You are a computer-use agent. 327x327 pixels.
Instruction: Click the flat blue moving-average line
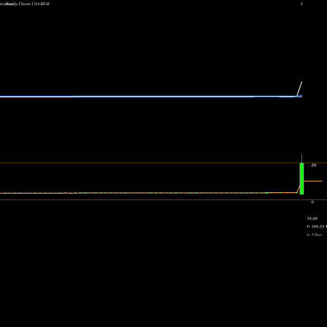click(148, 96)
